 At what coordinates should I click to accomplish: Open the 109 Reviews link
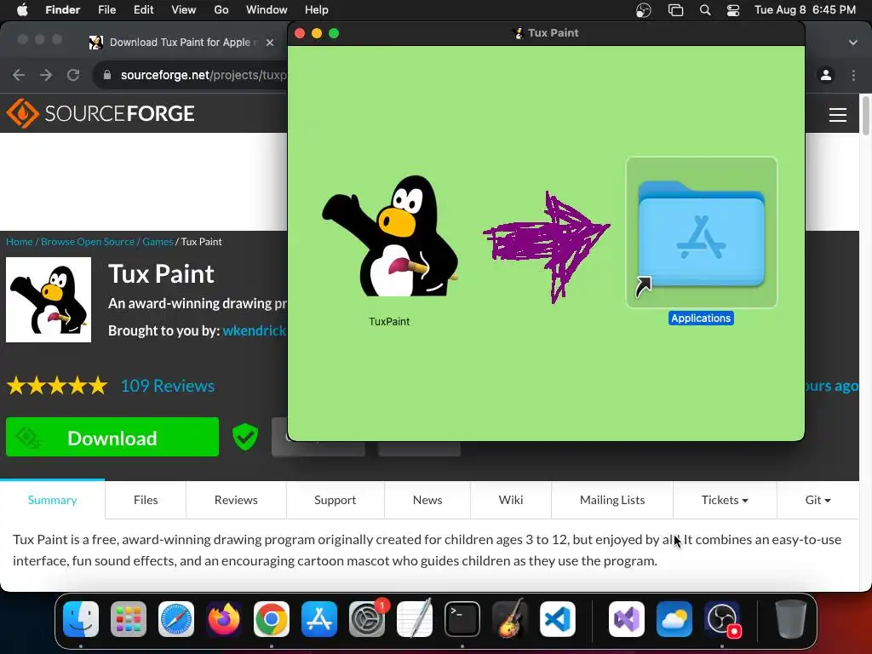tap(168, 386)
